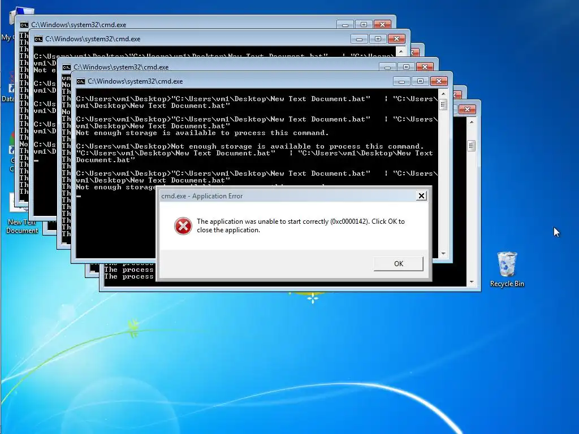
Task: Click cmd icon on the second-highest cmd title bar
Action: pos(38,39)
